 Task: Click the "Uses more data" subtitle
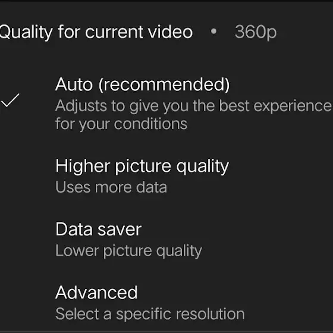[x=111, y=187]
